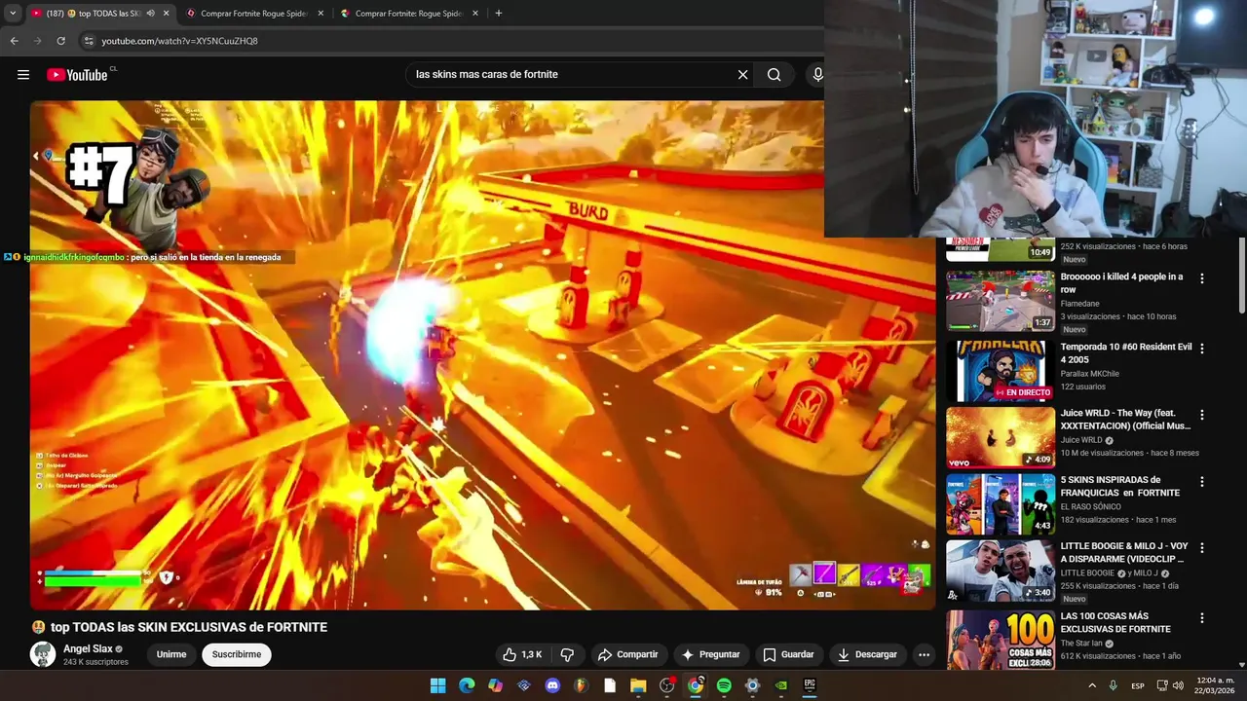Click Compartir to share video
The width and height of the screenshot is (1247, 701).
[628, 654]
